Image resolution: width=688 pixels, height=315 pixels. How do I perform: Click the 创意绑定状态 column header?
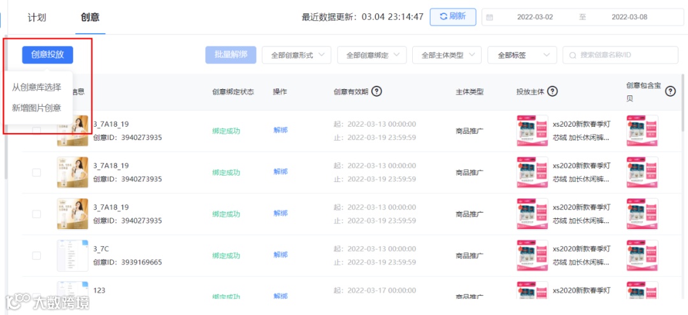[233, 92]
